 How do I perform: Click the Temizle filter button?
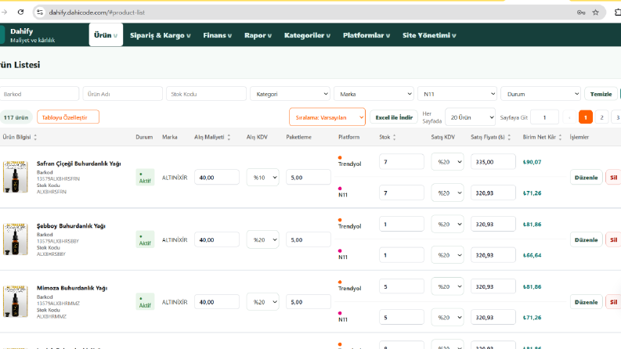click(x=601, y=94)
